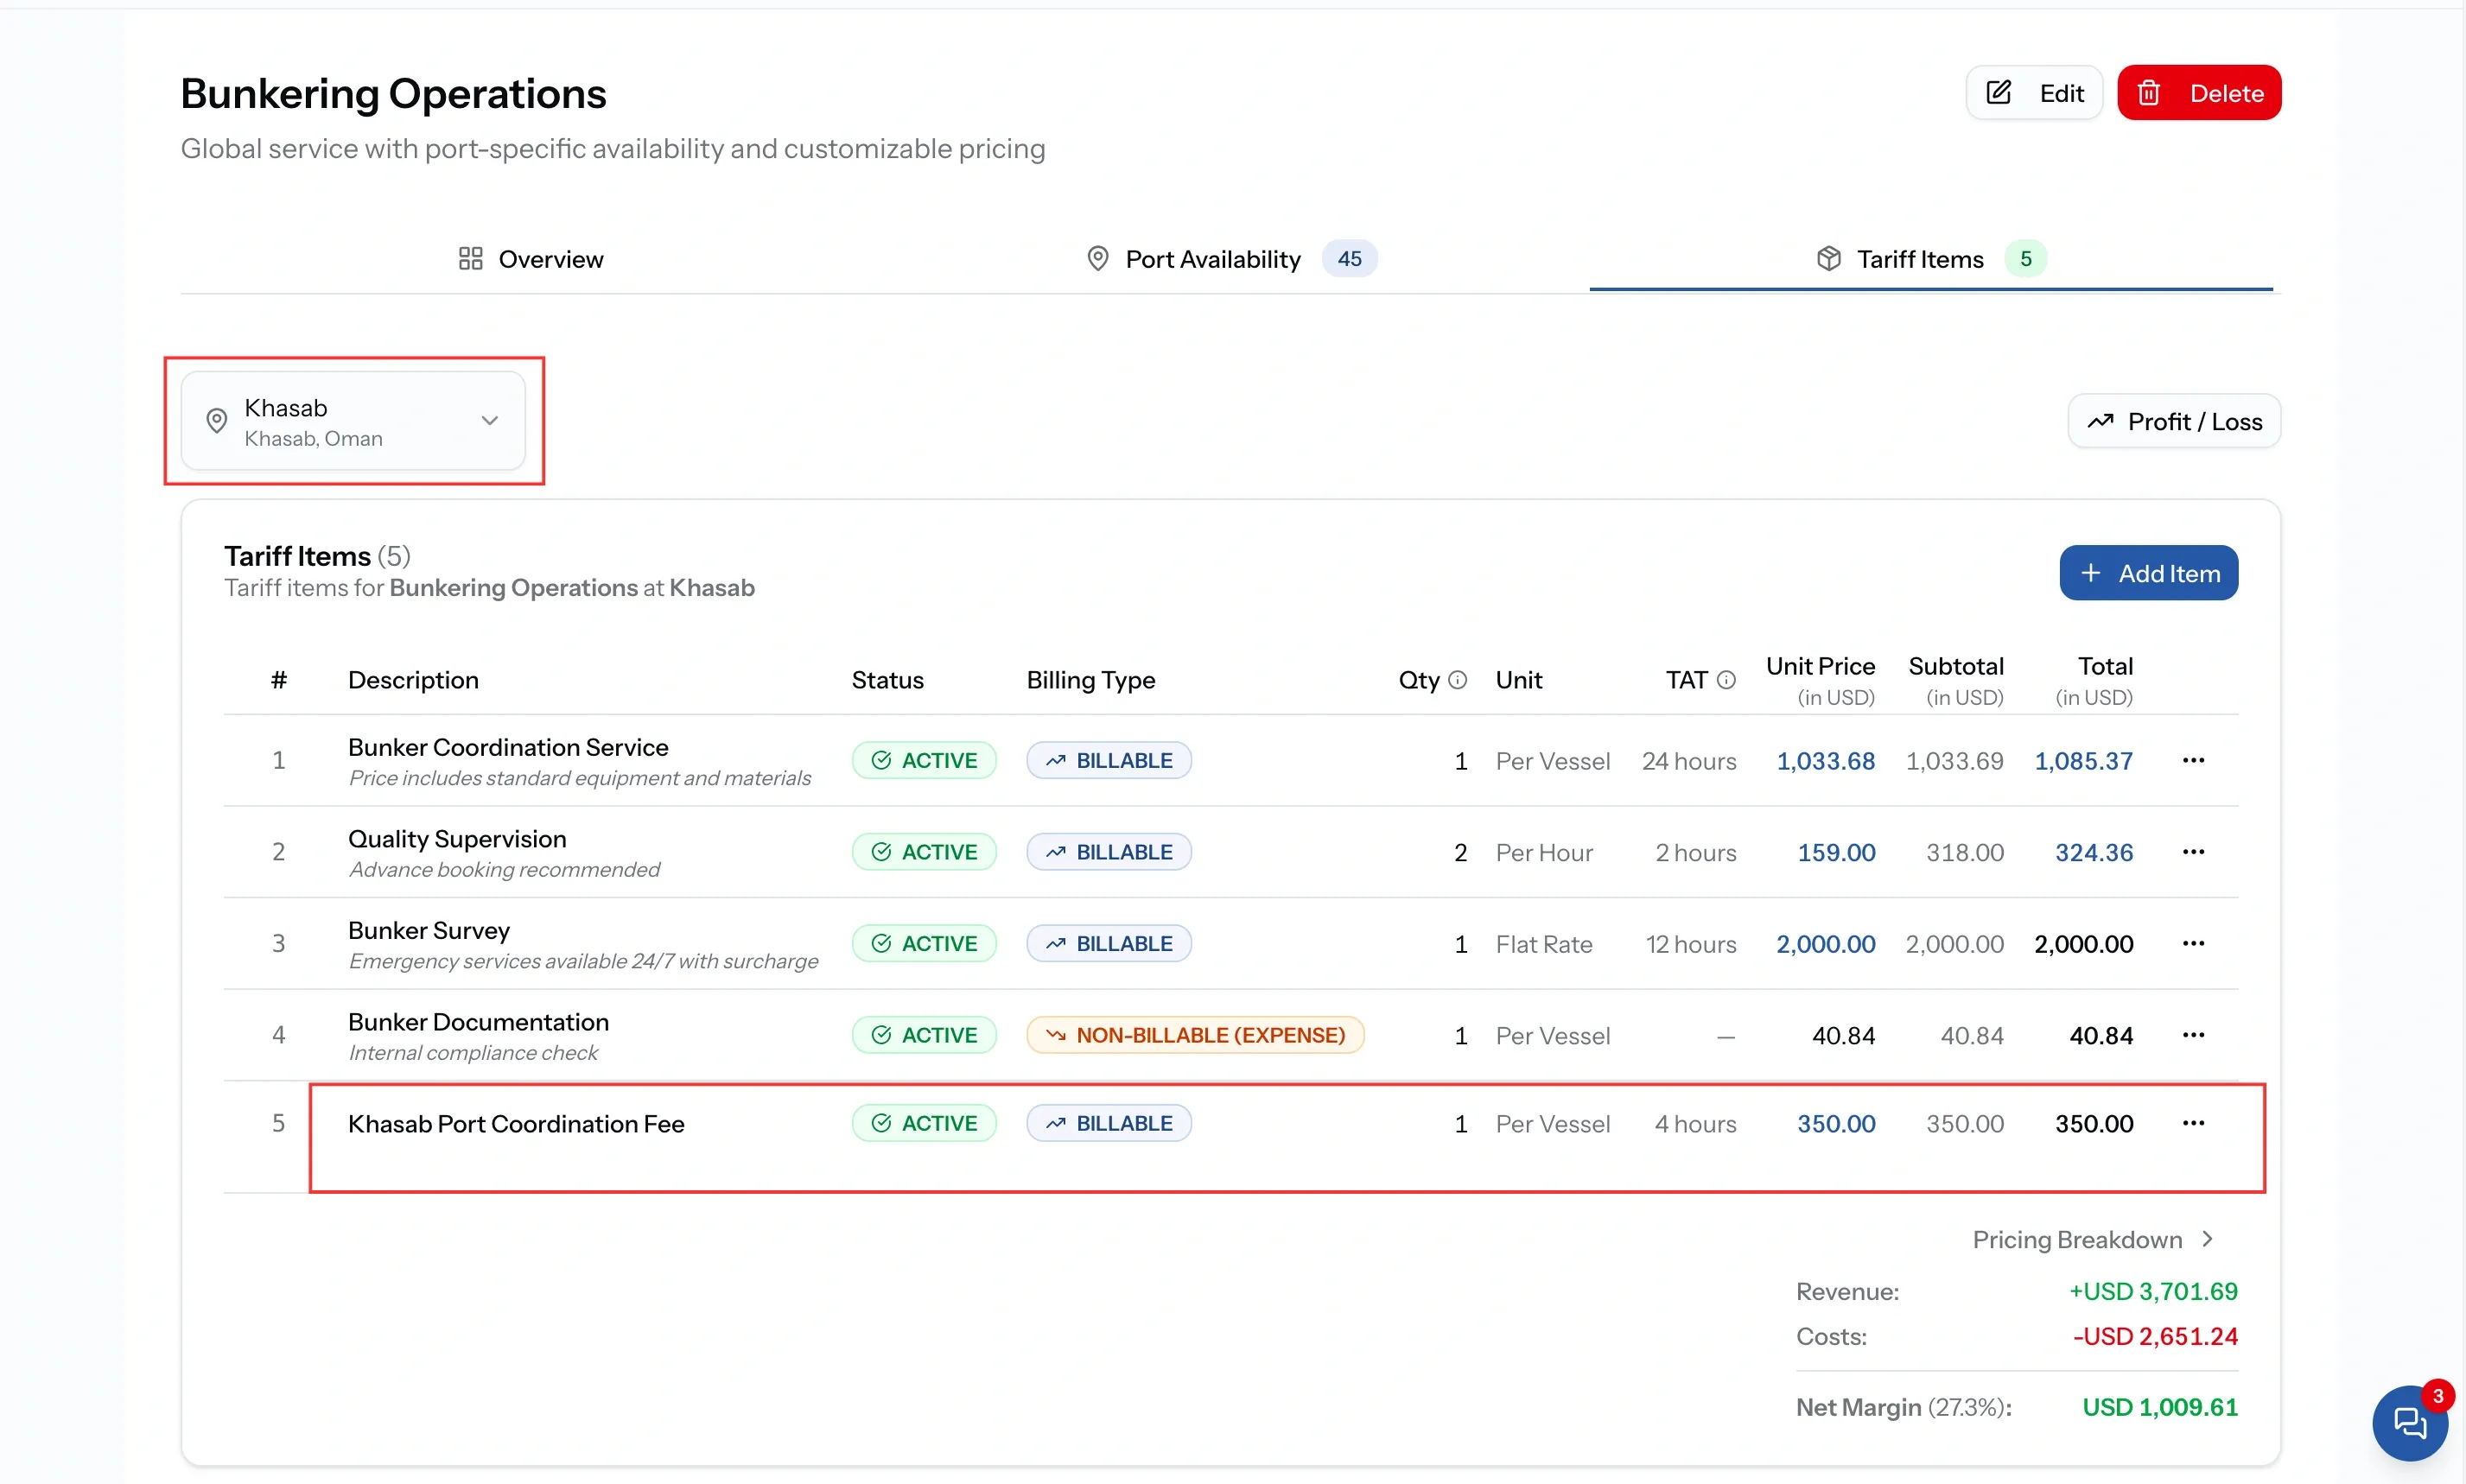The width and height of the screenshot is (2466, 1484).
Task: Click the Profit / Loss button
Action: [x=2174, y=421]
